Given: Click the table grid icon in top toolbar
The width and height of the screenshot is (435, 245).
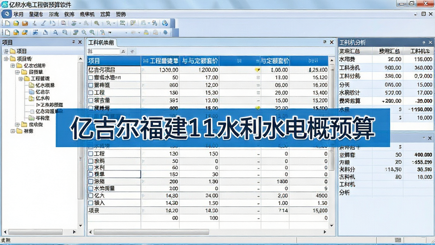Looking at the screenshot, I should (122, 23).
